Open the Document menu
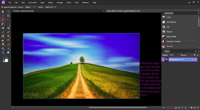The image size is (200, 110). click(x=32, y=3)
